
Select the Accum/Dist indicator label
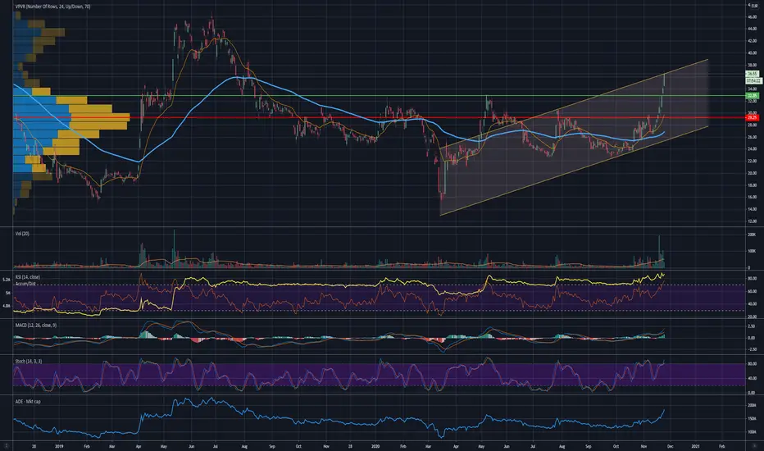[x=25, y=283]
